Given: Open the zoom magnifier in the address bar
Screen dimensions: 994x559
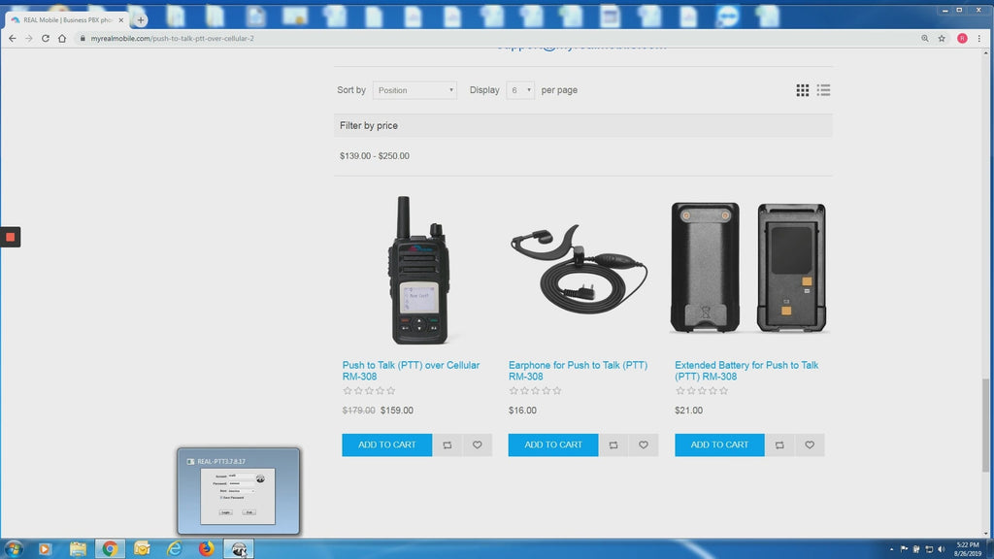Looking at the screenshot, I should coord(925,38).
